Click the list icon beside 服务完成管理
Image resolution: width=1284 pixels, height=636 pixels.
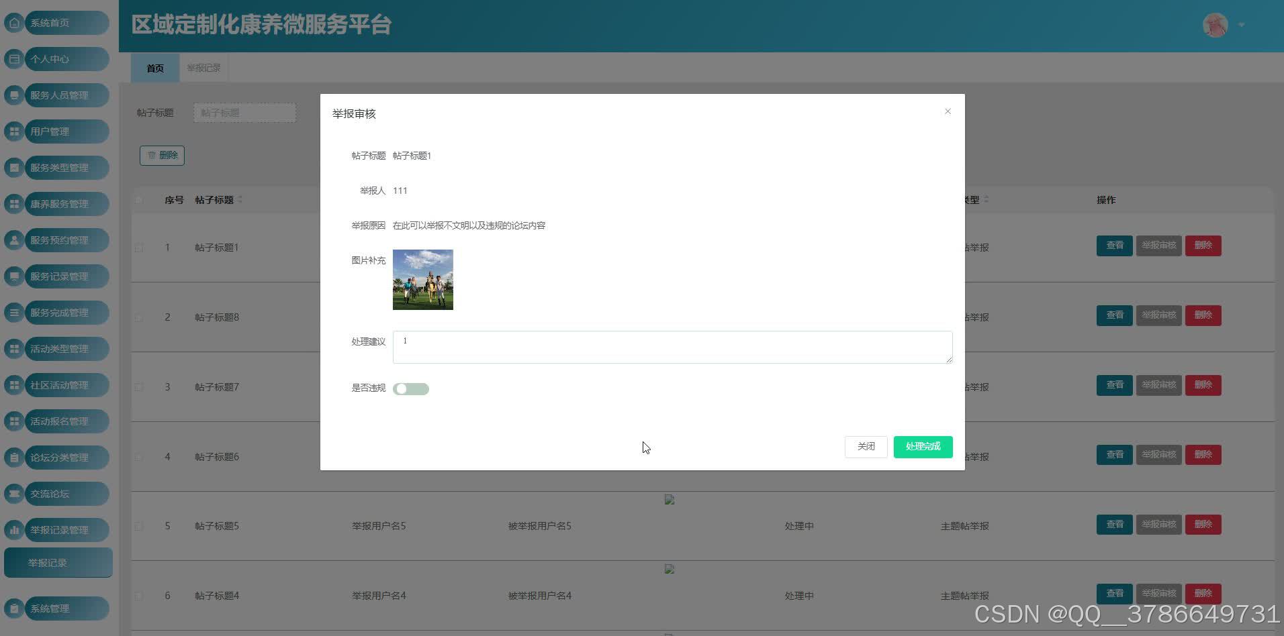coord(14,313)
